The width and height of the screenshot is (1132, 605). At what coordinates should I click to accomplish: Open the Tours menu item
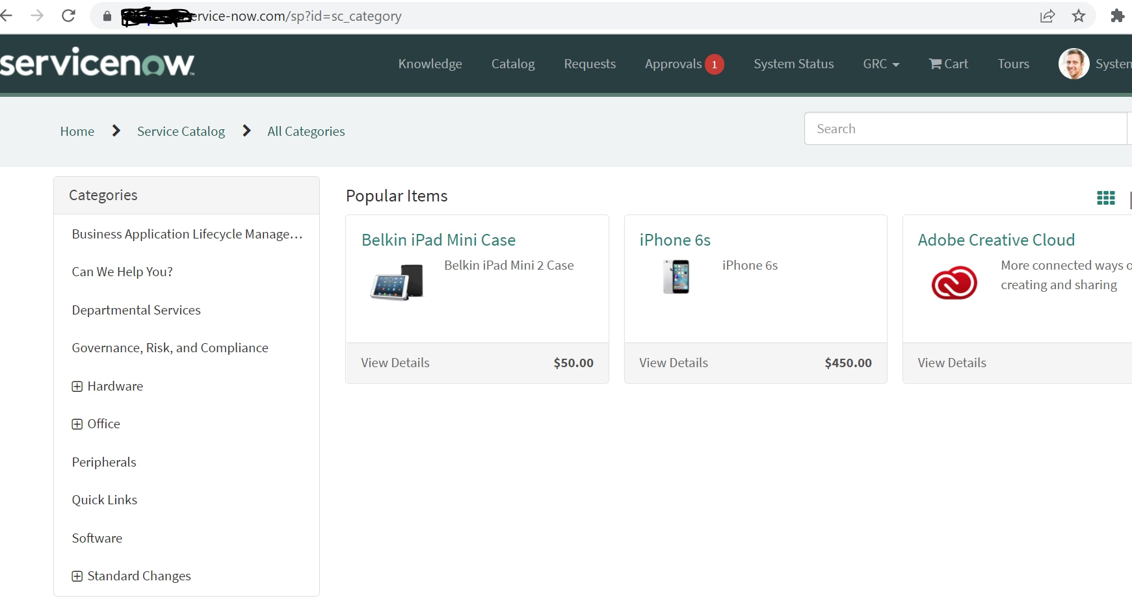pos(1013,64)
